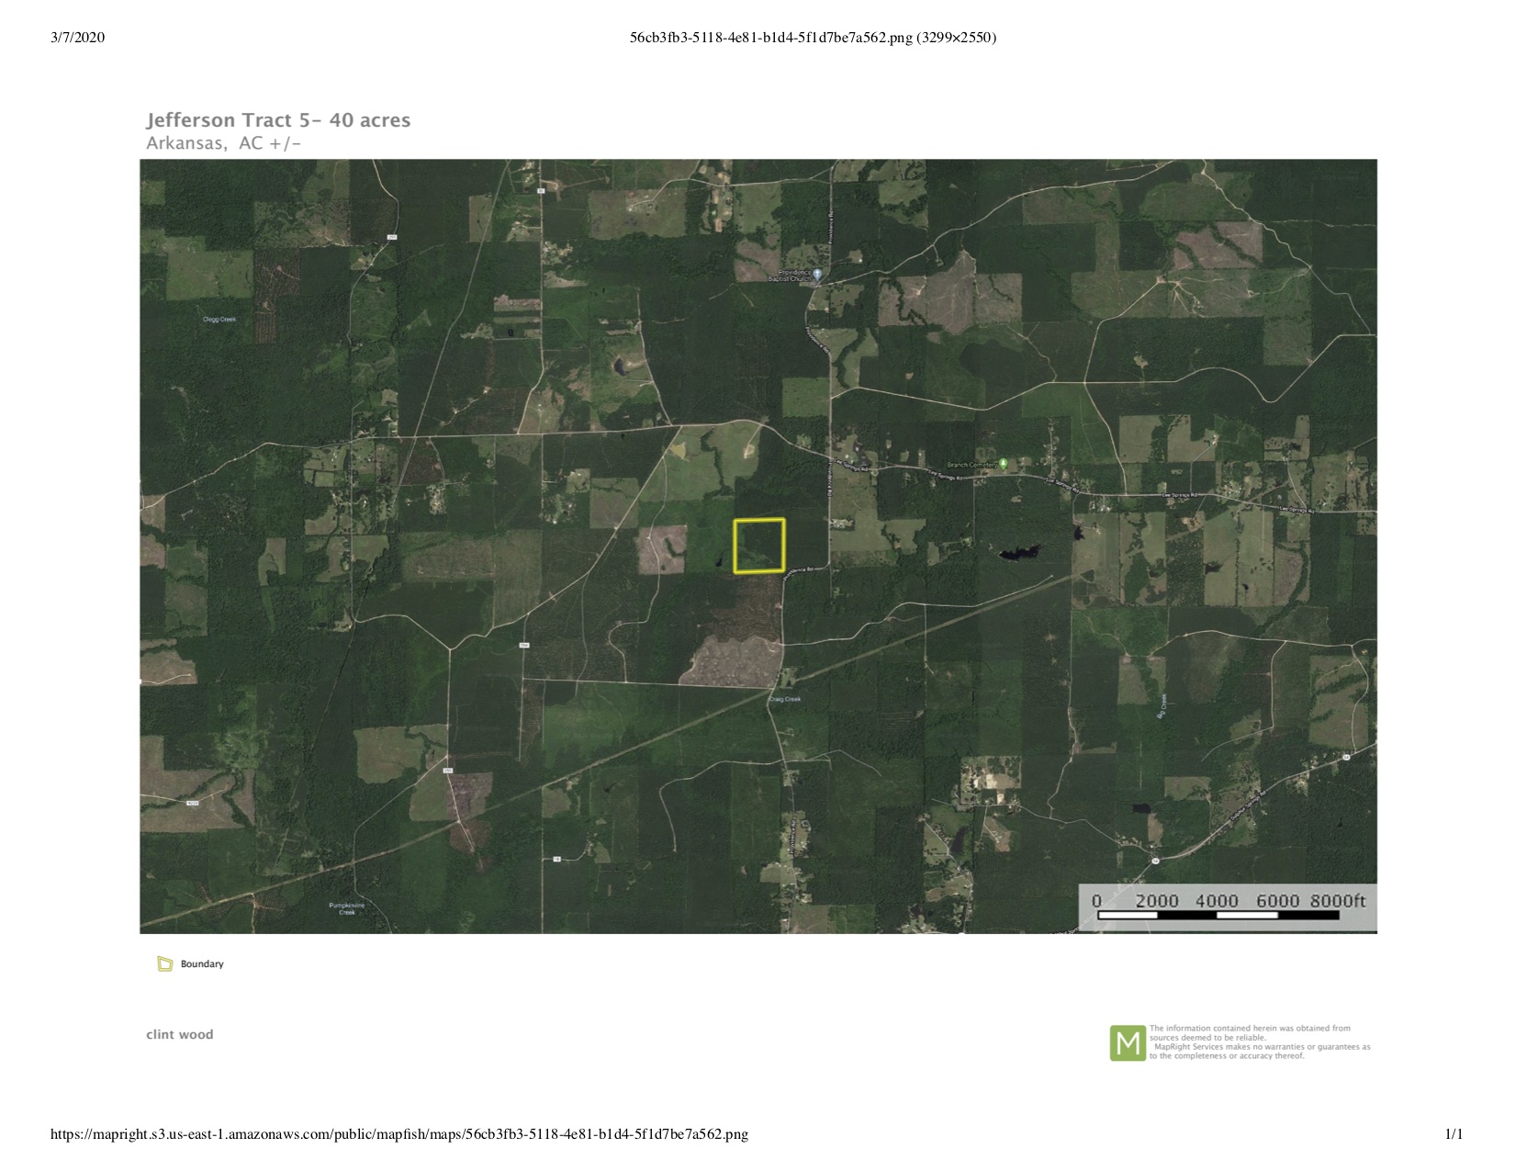Click the Jefferson Tract 5 map title
The height and width of the screenshot is (1171, 1515).
tap(278, 120)
